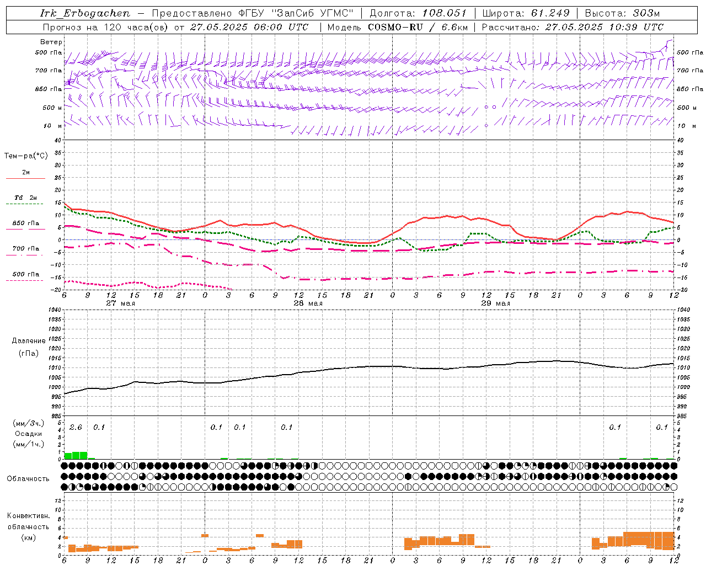The height and width of the screenshot is (565, 706).
Task: Click the 2м temperature legend entry
Action: pos(26,173)
